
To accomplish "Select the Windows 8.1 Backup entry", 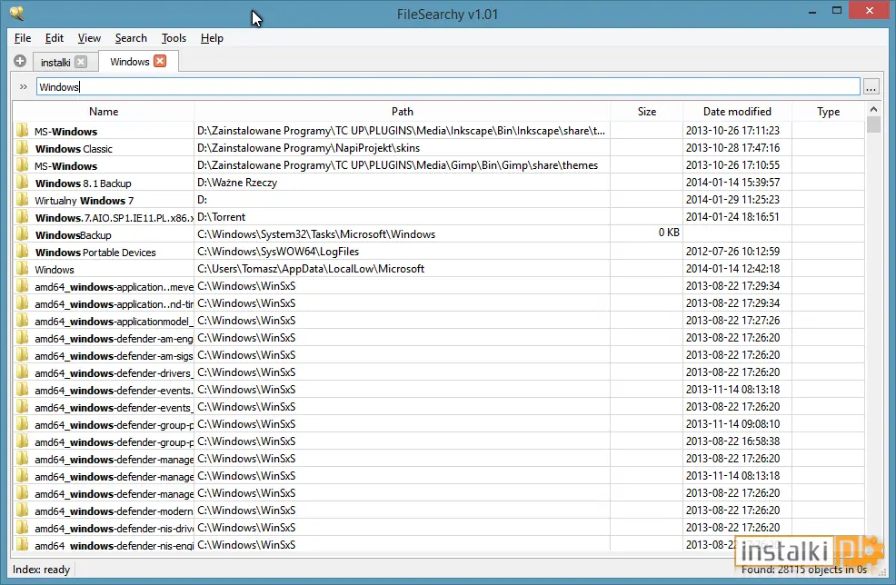I will [x=83, y=183].
